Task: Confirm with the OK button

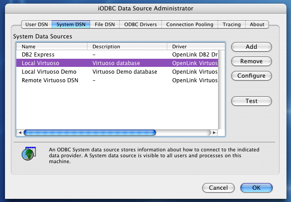Action: [256, 188]
